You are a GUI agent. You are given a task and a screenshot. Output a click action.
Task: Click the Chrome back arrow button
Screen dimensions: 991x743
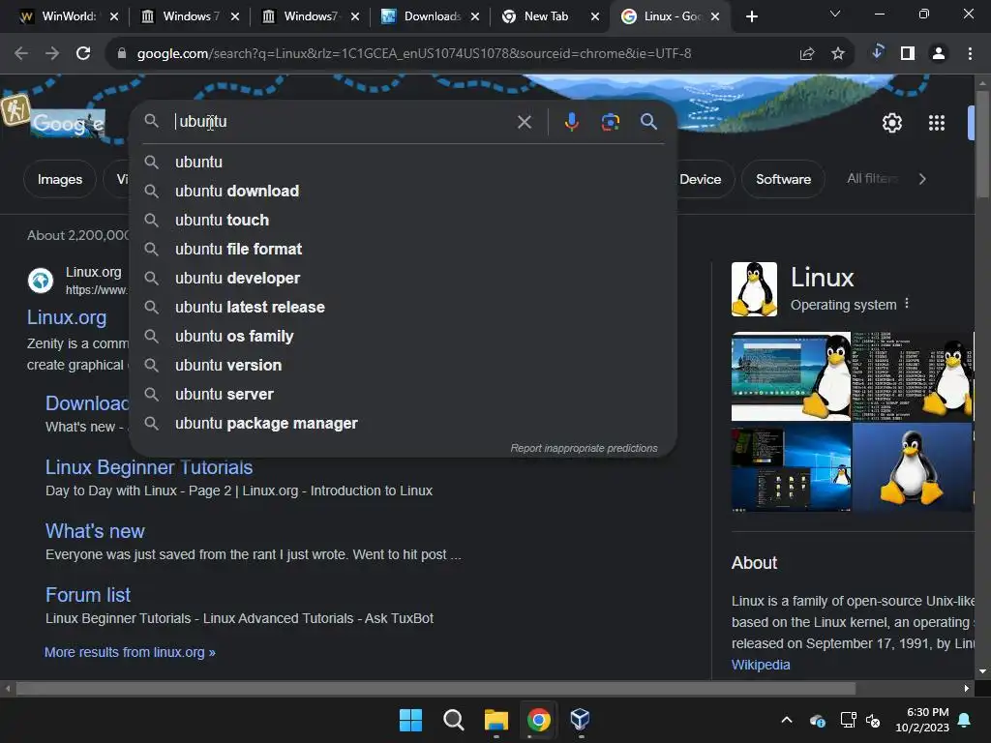[21, 54]
